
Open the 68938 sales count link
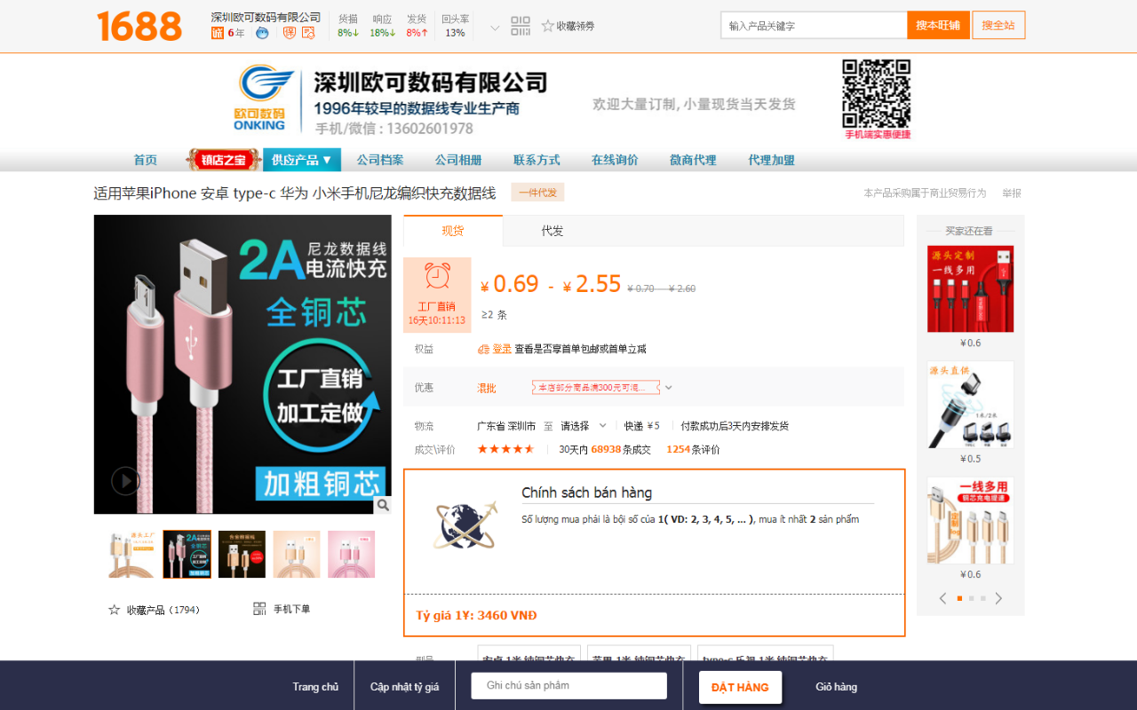pyautogui.click(x=606, y=449)
